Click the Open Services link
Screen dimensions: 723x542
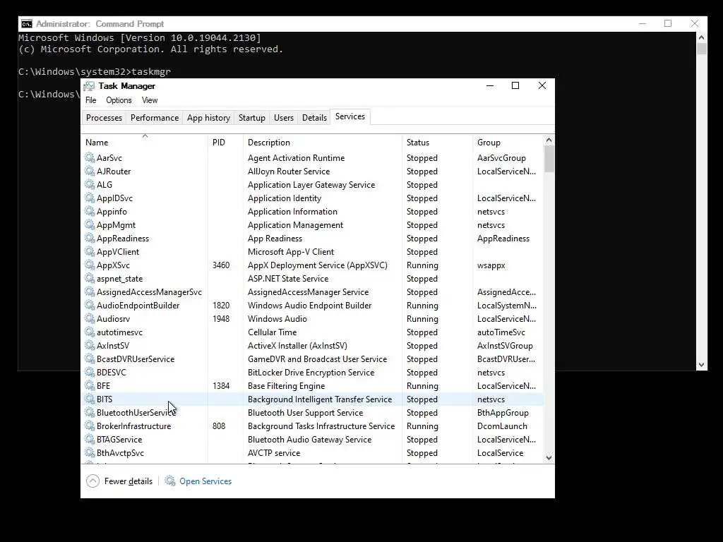205,481
